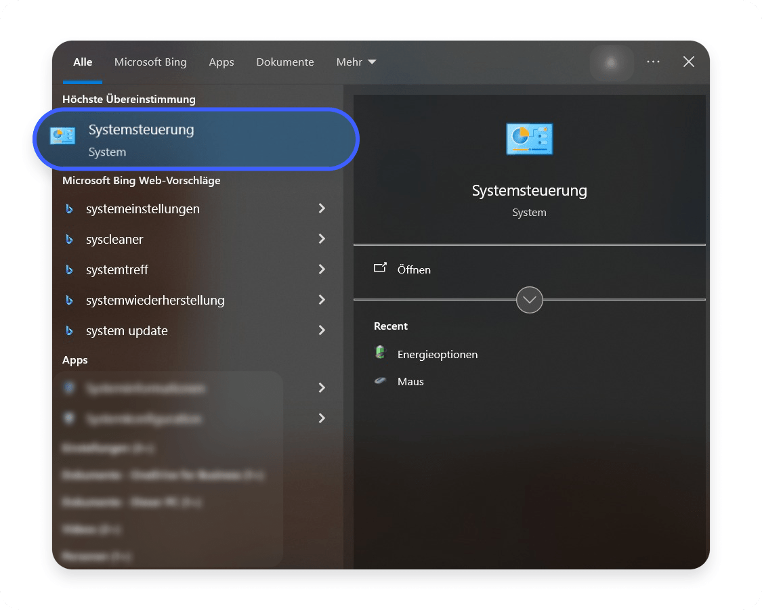Expand the arrow next to syscleaner
This screenshot has width=762, height=610.
pos(322,239)
